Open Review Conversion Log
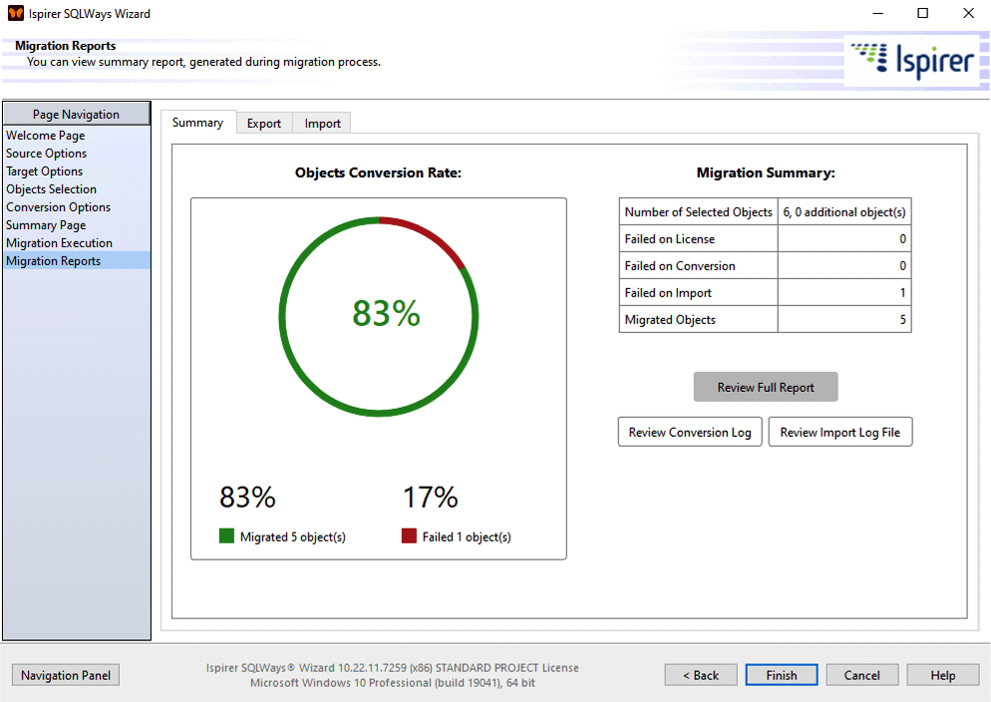 pos(690,432)
